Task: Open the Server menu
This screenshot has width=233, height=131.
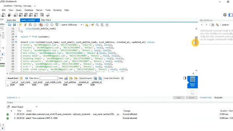Action: pos(39,10)
